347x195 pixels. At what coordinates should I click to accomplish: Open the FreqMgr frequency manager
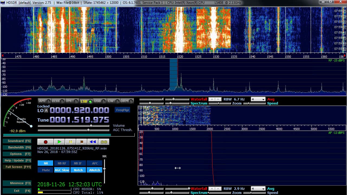click(123, 110)
